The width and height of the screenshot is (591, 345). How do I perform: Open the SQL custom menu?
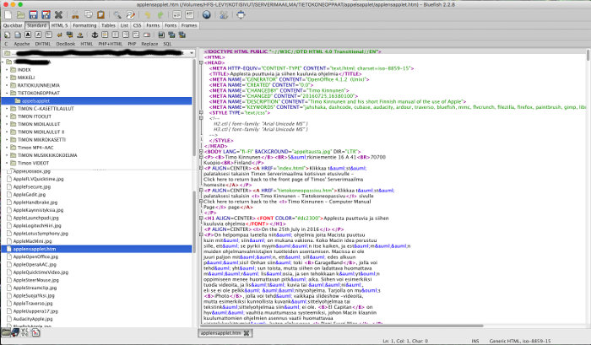click(x=167, y=44)
